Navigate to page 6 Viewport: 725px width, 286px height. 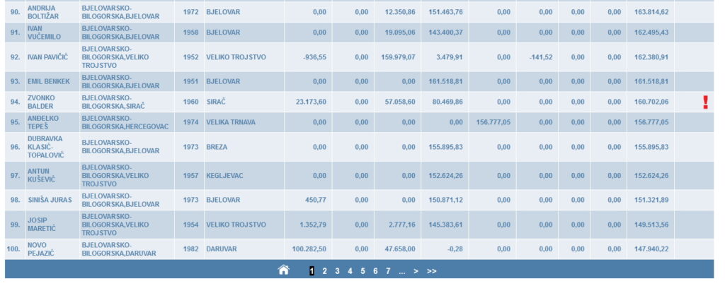(375, 270)
